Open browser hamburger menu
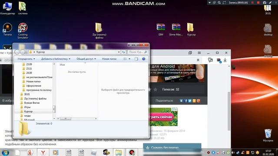 click(199, 53)
